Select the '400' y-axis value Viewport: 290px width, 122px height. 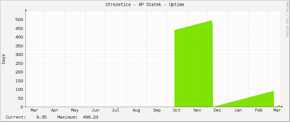tap(19, 37)
